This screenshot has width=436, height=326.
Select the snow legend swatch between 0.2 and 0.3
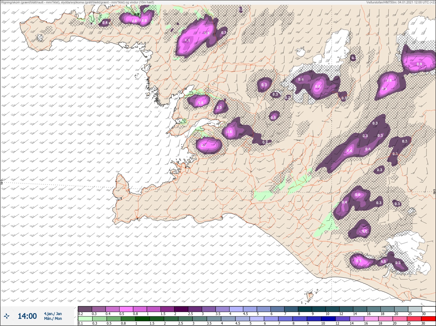(85, 309)
